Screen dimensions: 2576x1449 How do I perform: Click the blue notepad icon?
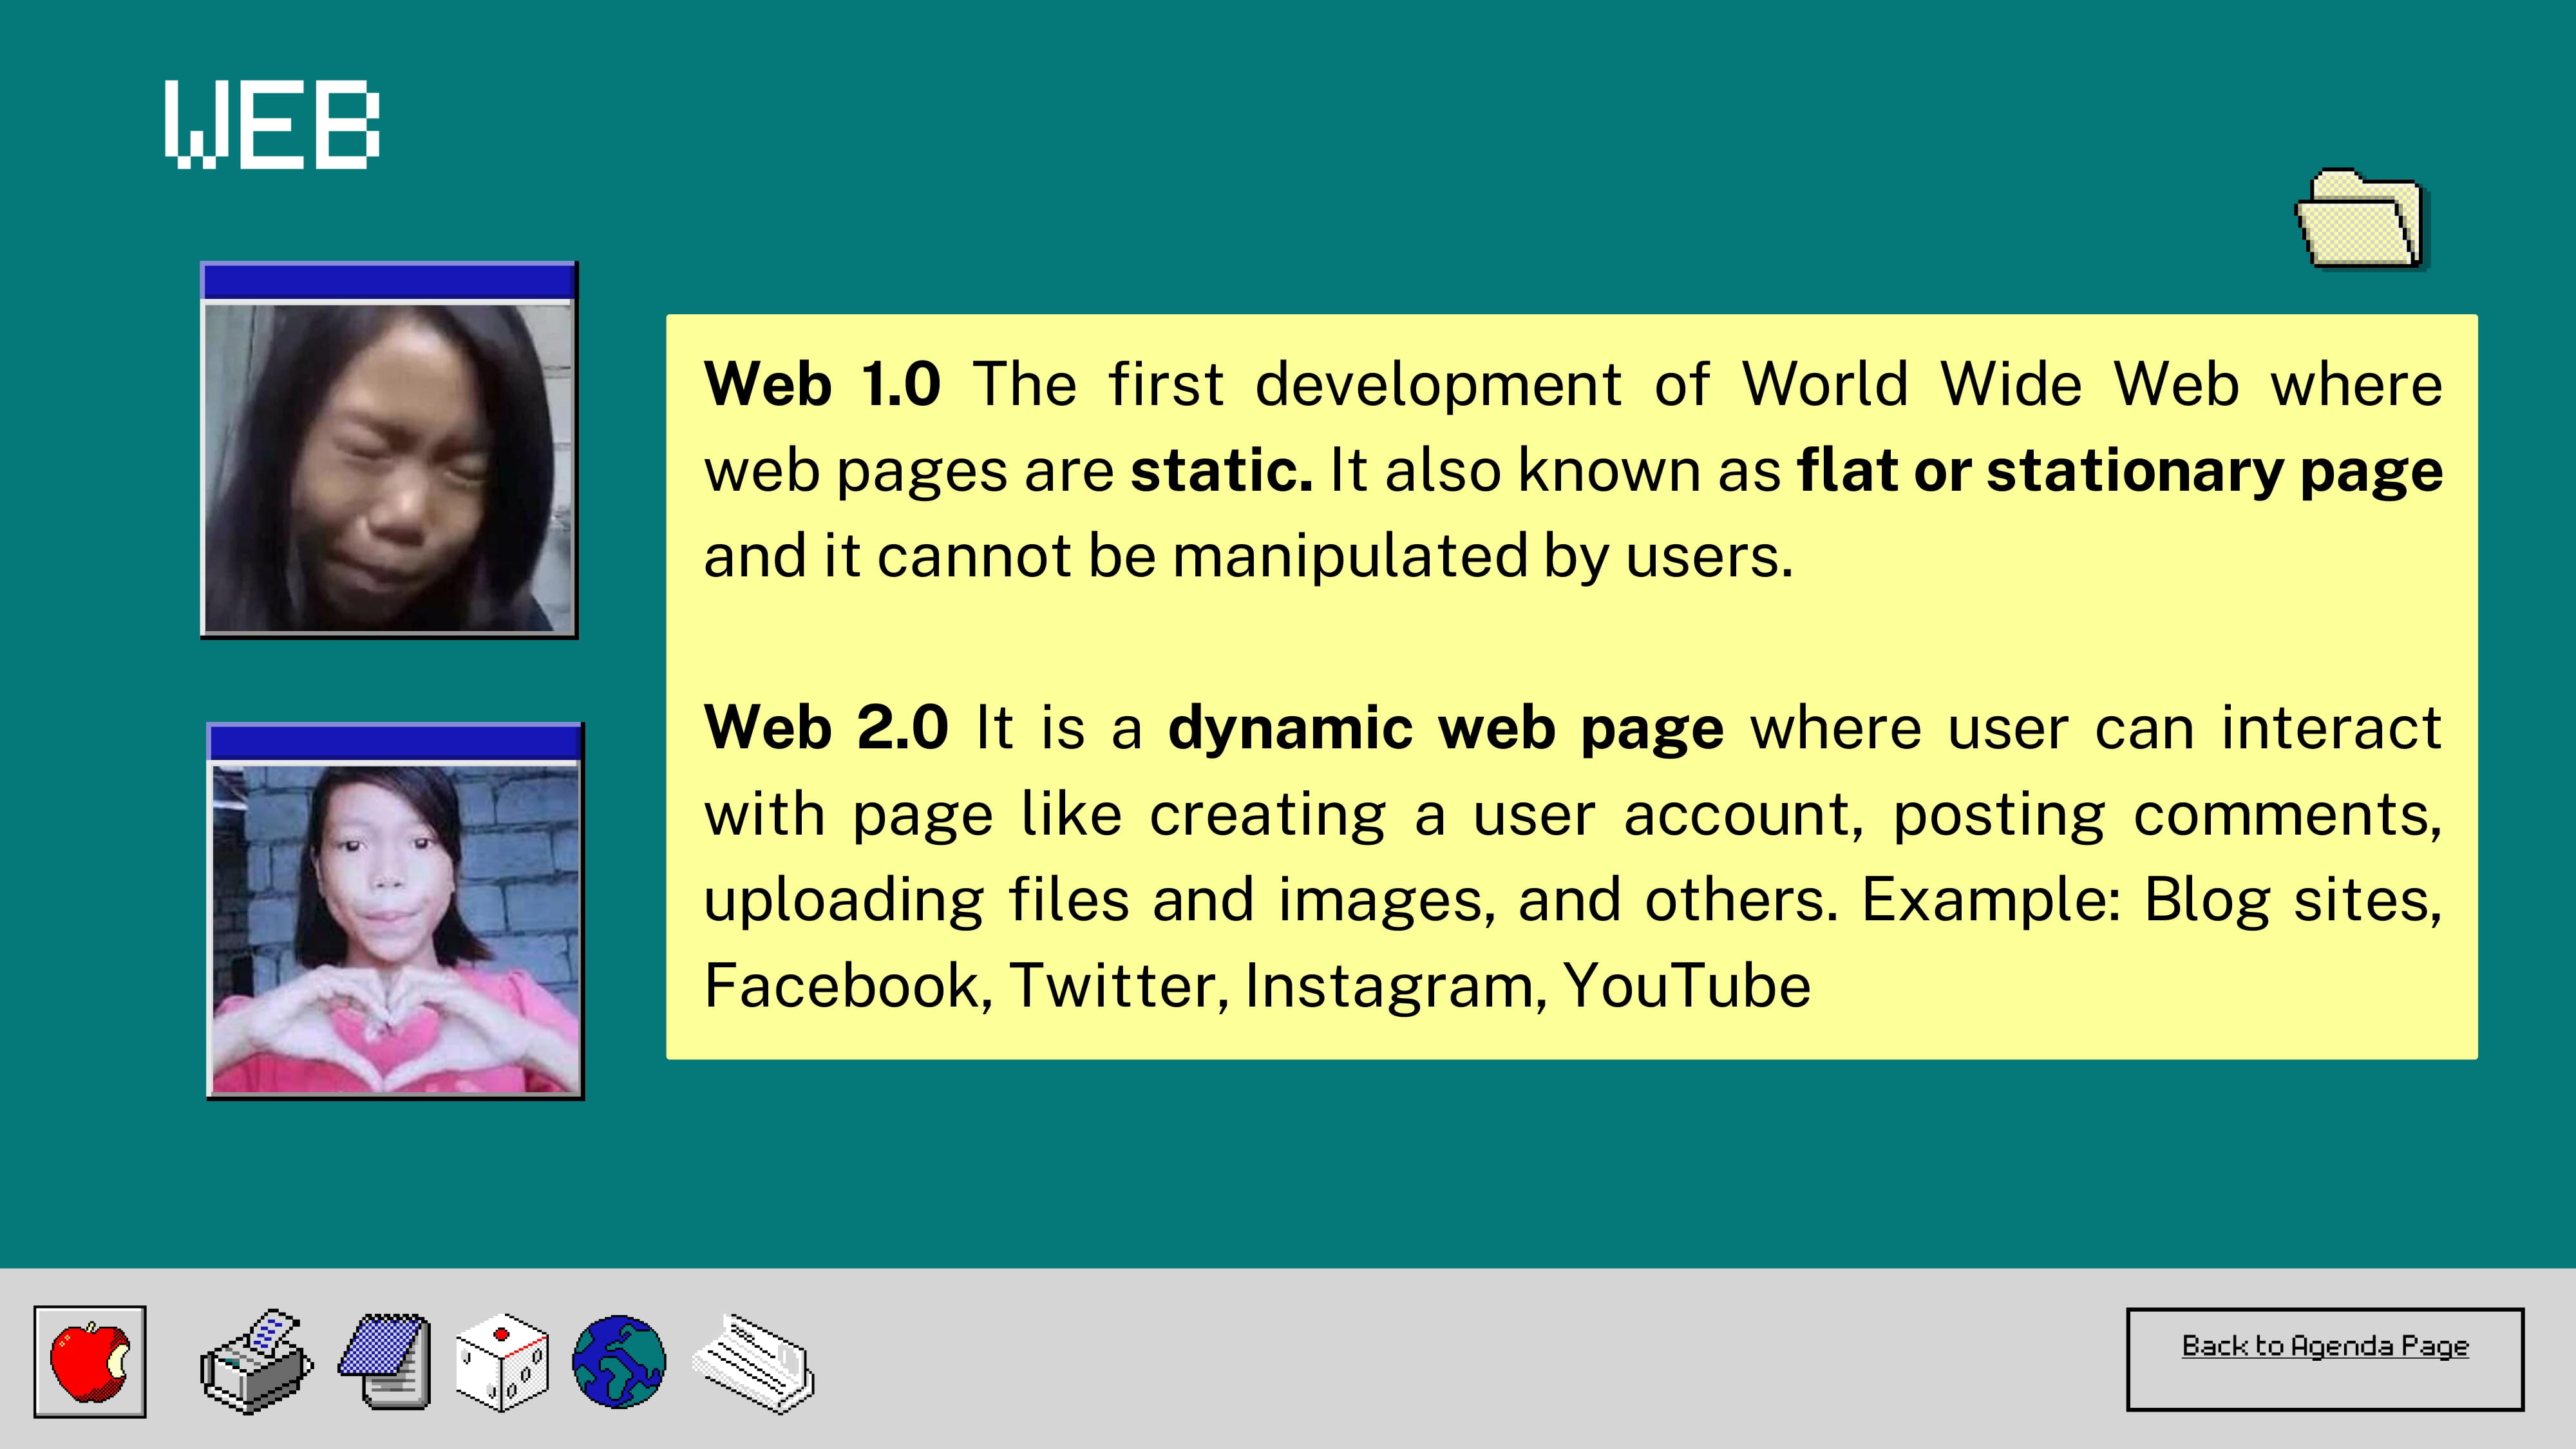coord(386,1361)
